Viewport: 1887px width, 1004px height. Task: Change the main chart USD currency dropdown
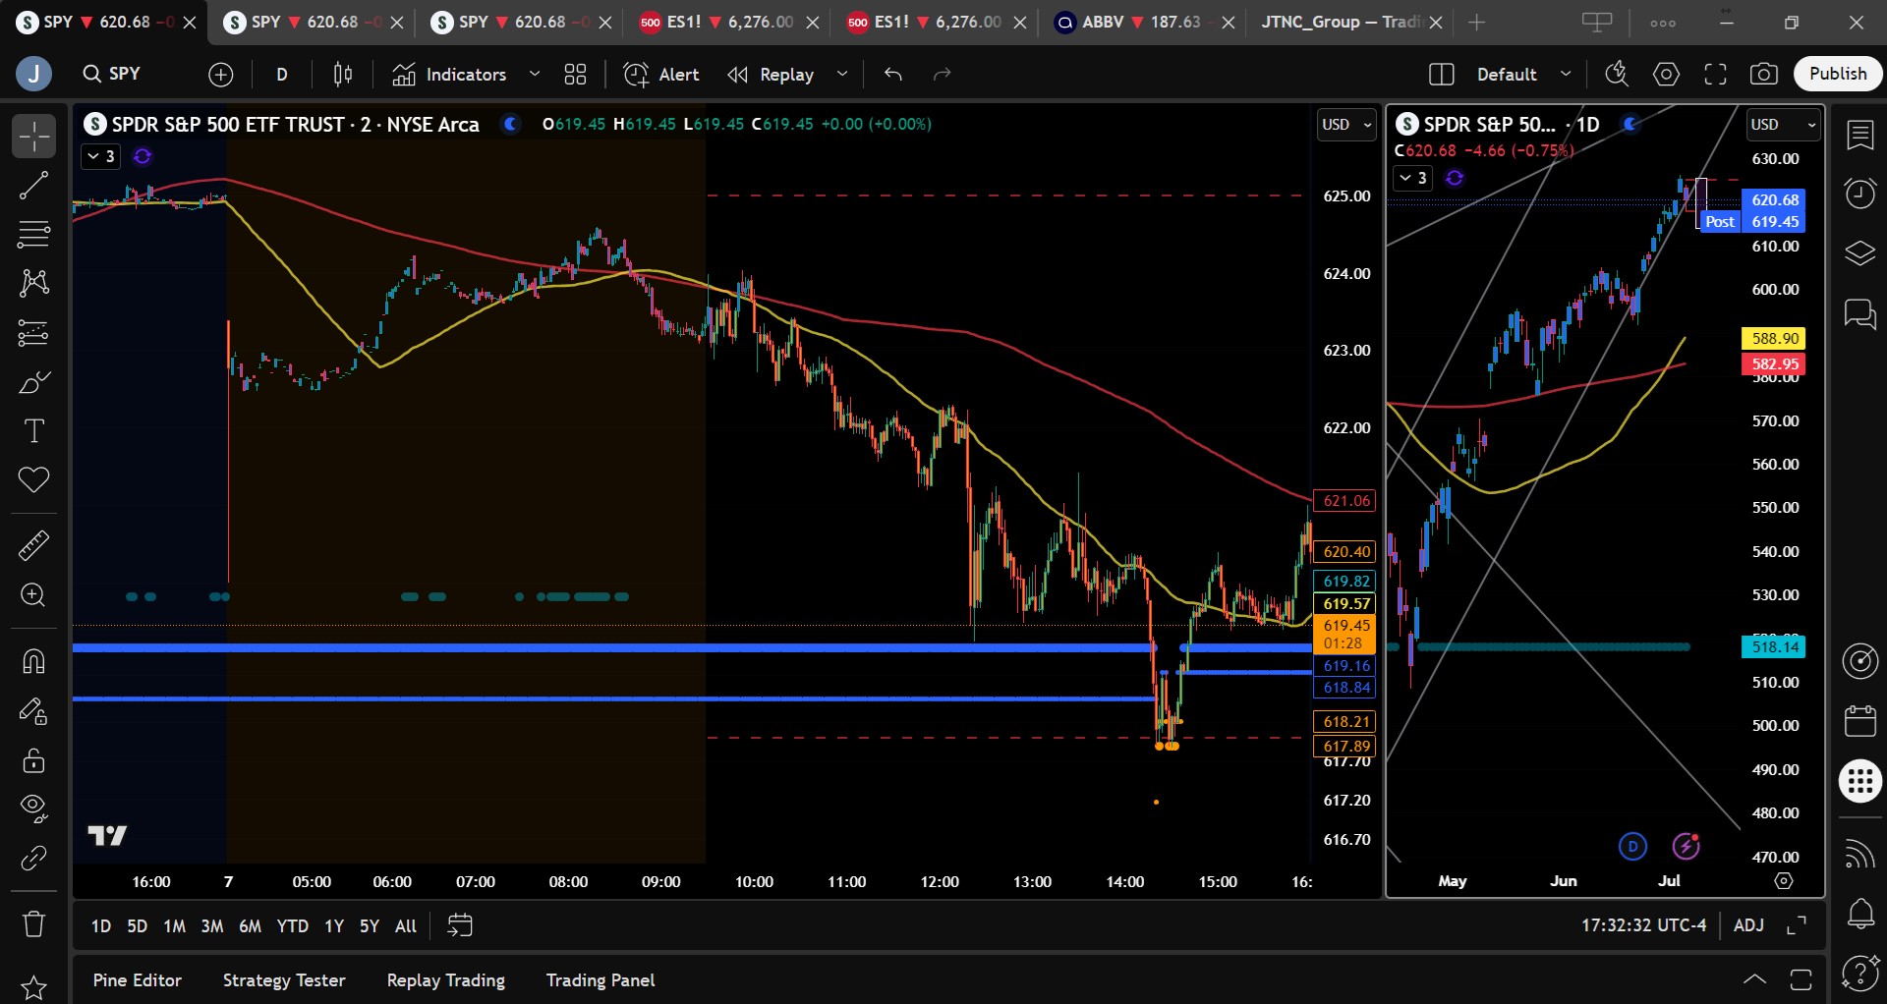point(1345,125)
